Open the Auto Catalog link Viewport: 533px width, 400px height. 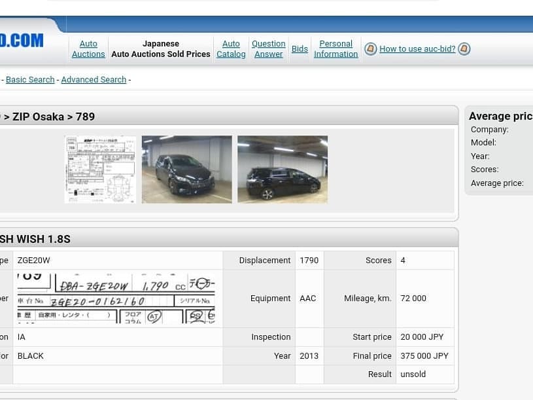point(231,48)
